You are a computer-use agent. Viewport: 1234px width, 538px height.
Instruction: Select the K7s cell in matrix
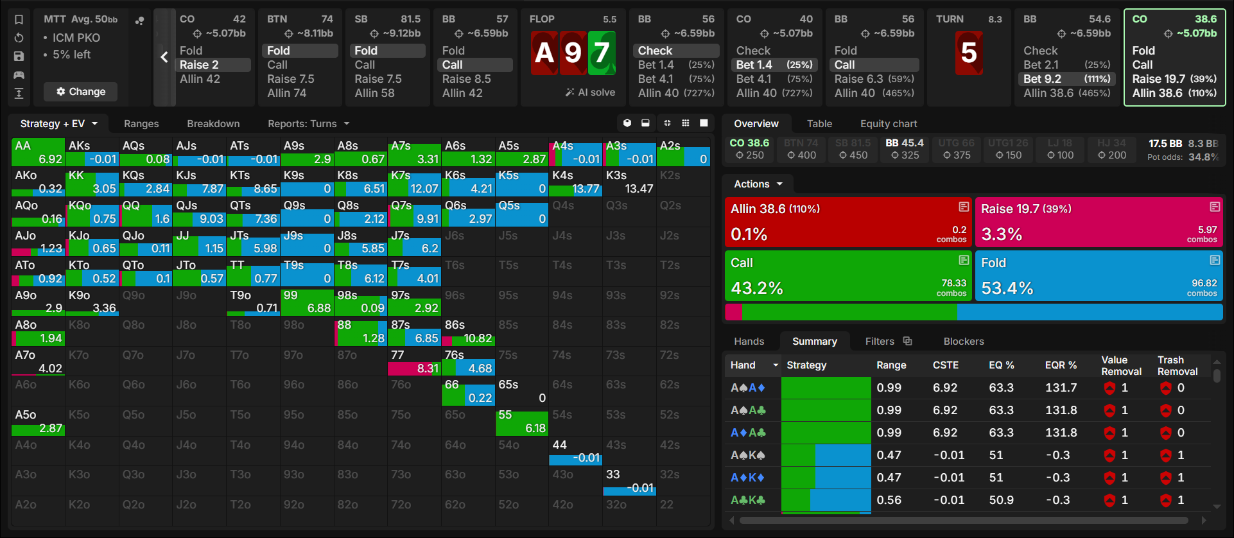414,182
